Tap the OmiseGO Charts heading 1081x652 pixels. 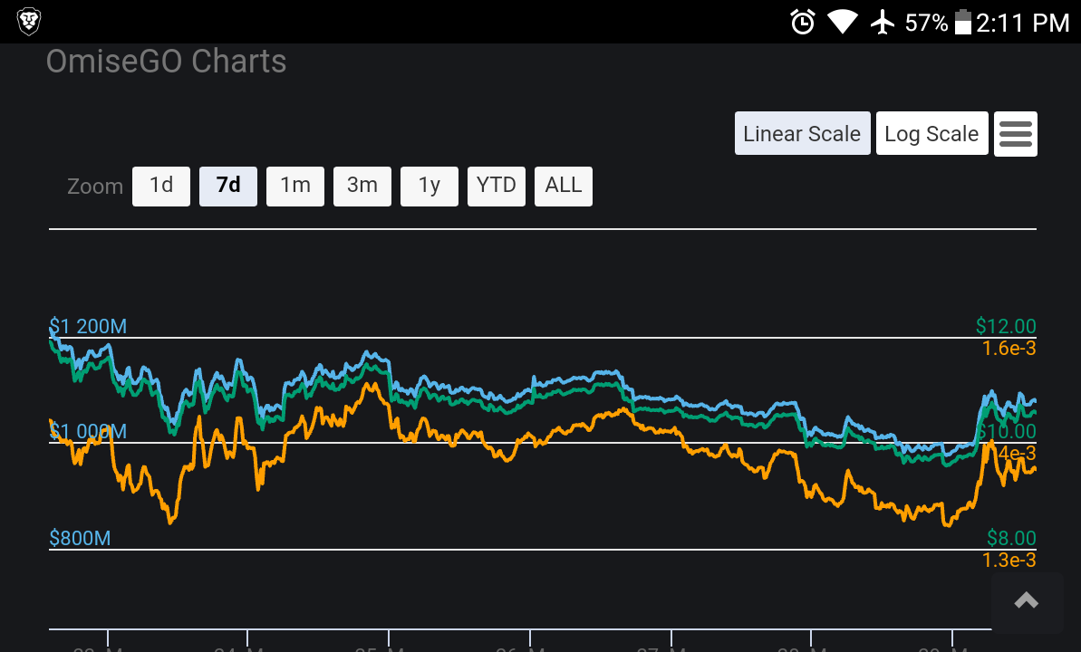(x=166, y=62)
